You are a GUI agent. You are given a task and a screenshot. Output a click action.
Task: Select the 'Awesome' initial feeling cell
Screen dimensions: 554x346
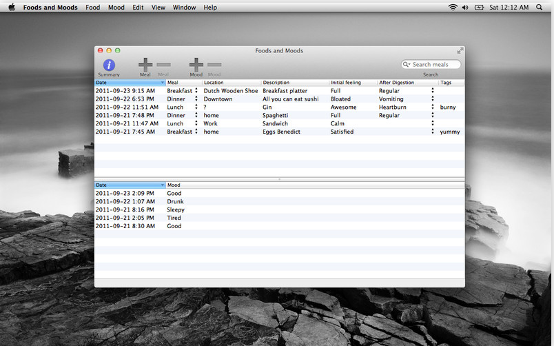pos(343,107)
